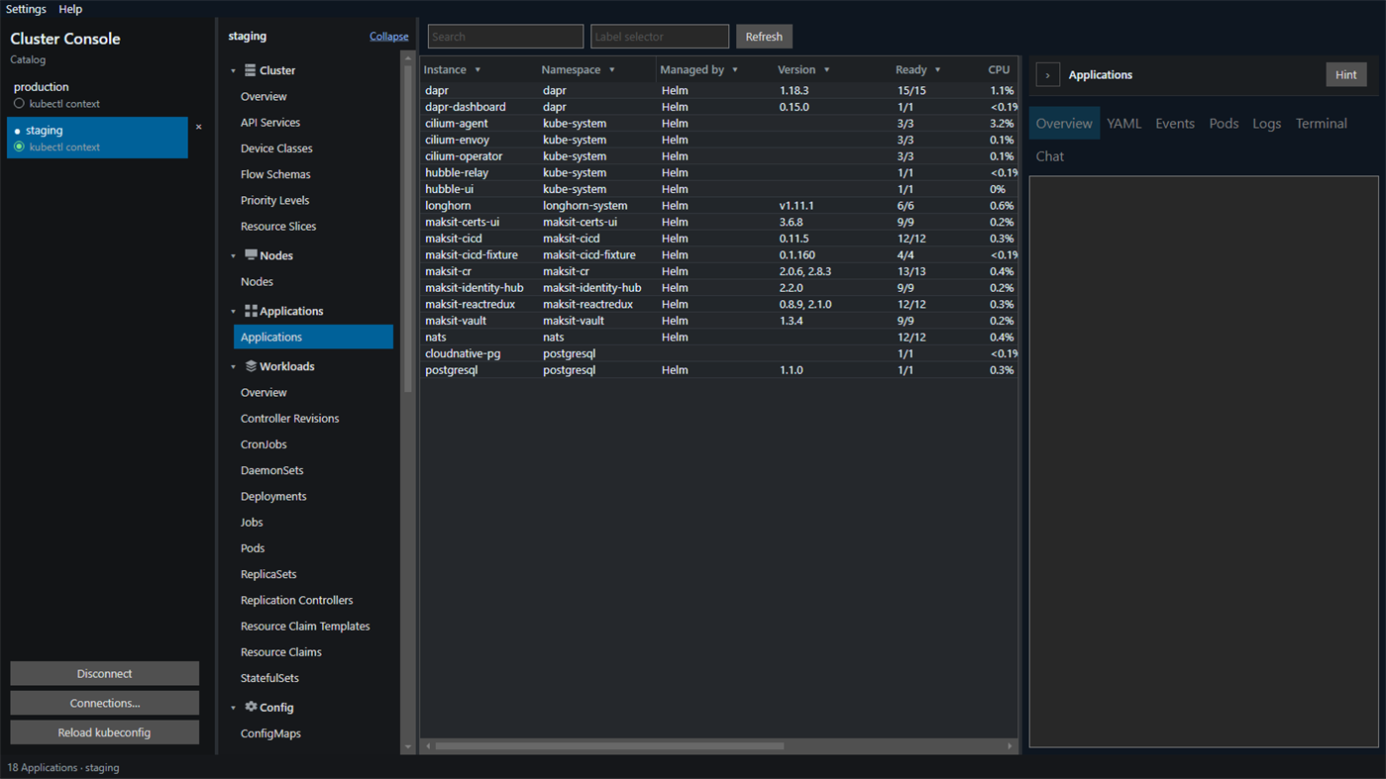Collapse the Workloads tree section arrow
This screenshot has height=779, width=1386.
[234, 367]
